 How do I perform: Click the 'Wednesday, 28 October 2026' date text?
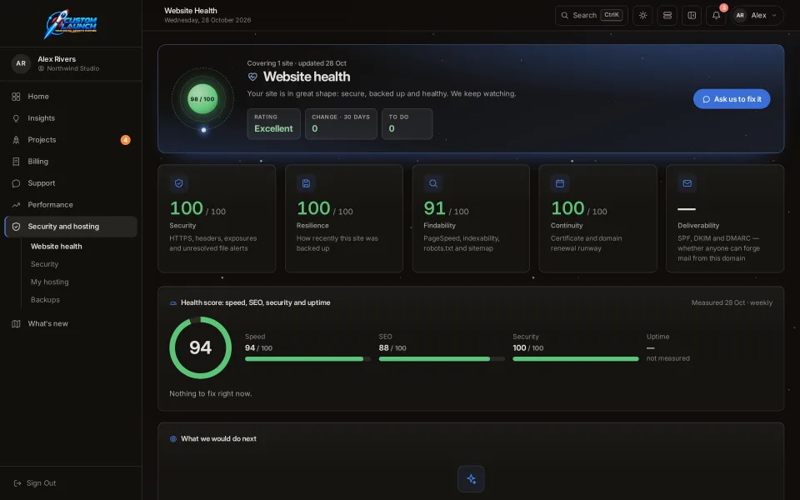(x=207, y=20)
